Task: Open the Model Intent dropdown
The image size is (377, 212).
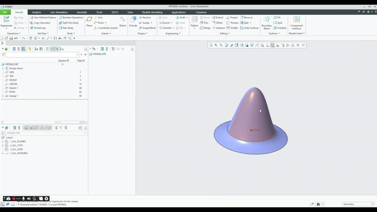Action: [x=297, y=33]
